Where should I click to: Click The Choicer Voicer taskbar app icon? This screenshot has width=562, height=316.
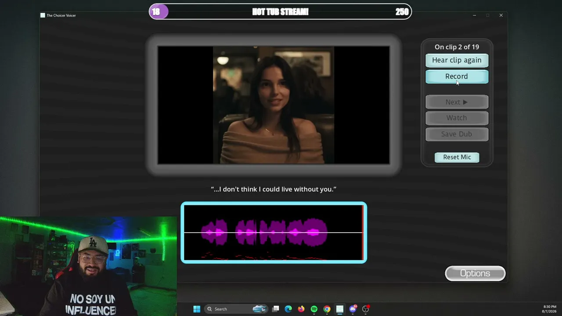tap(339, 309)
